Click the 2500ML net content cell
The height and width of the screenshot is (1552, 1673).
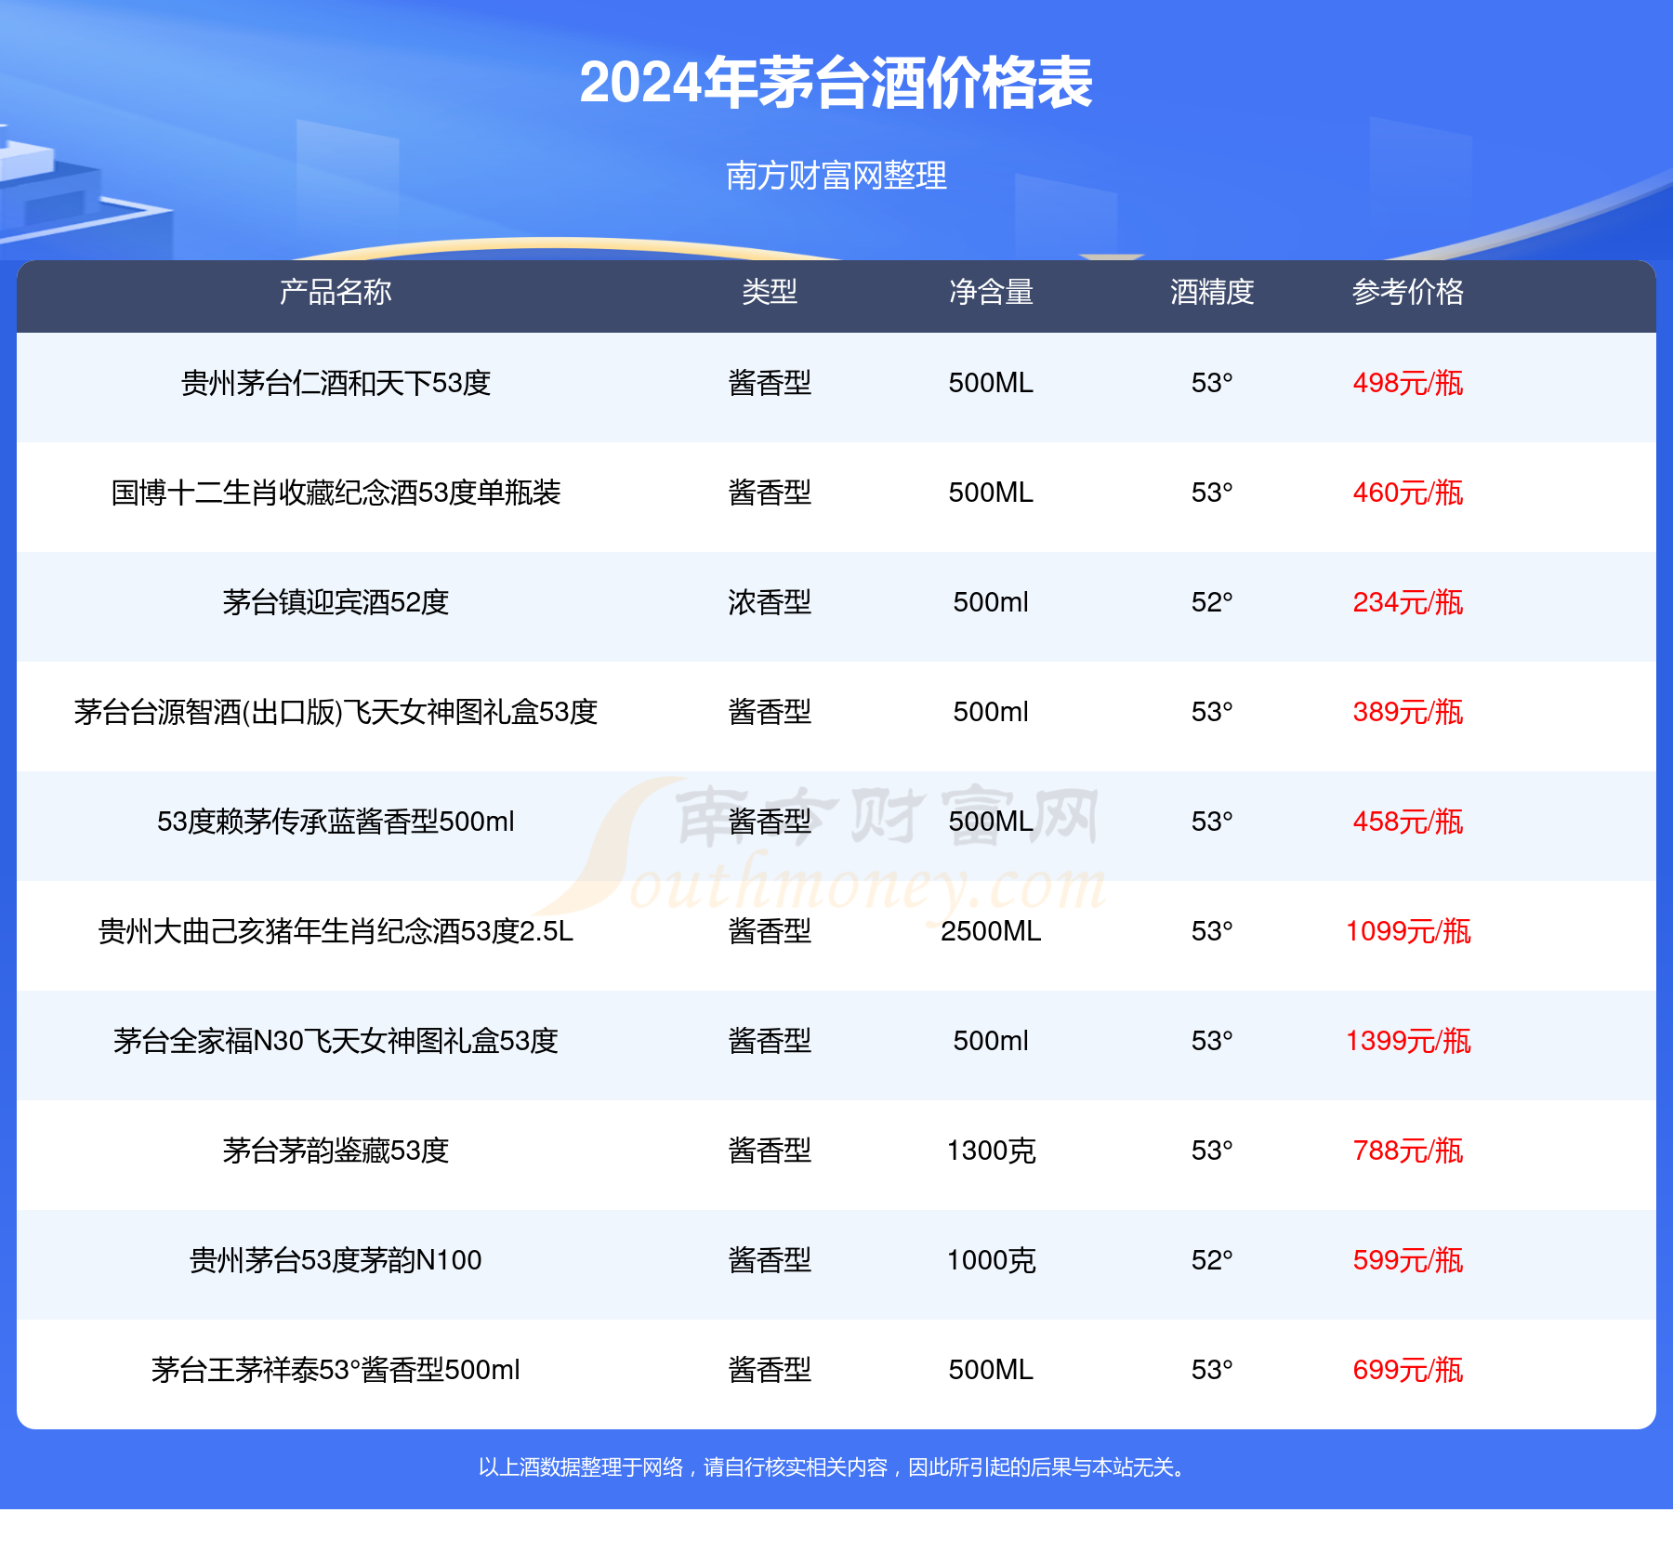(991, 931)
